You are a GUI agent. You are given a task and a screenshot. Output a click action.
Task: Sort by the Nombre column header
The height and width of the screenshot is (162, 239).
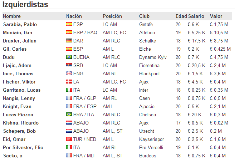[x=12, y=16]
